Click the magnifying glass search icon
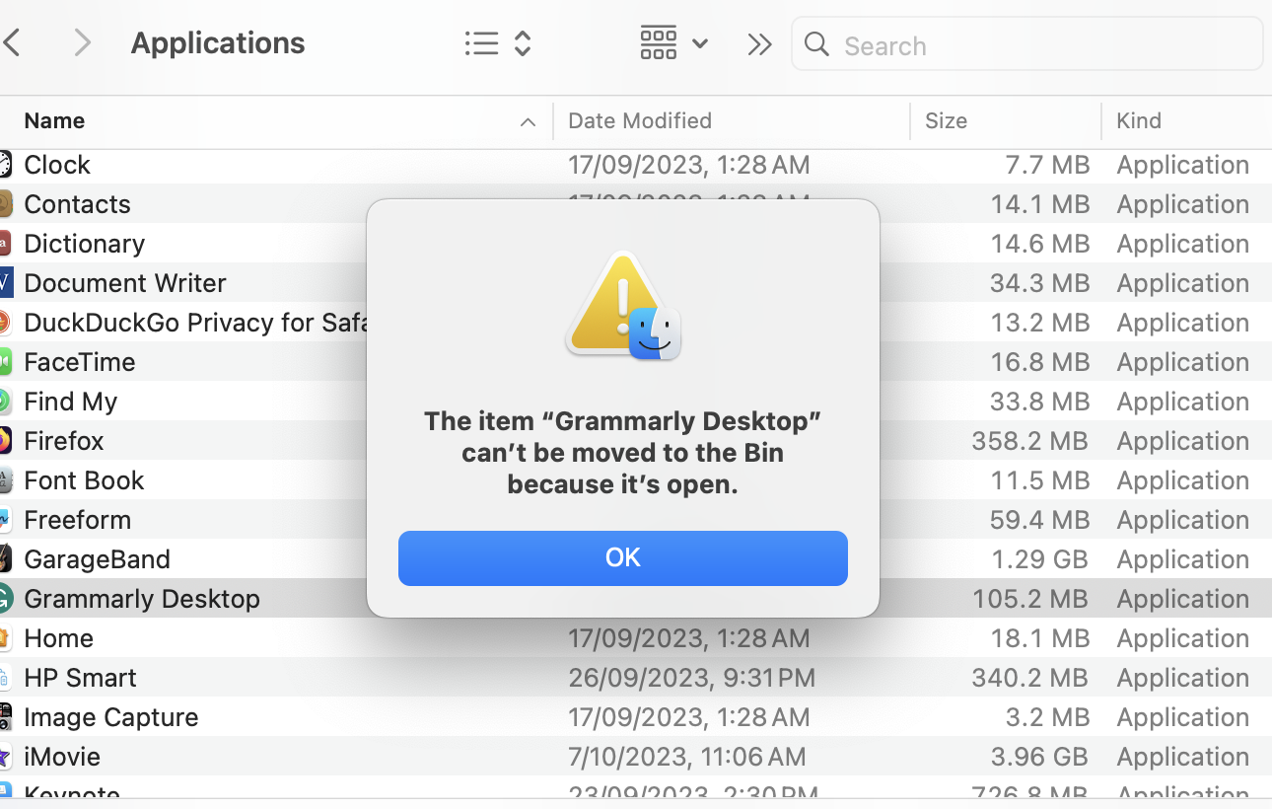 [x=816, y=44]
